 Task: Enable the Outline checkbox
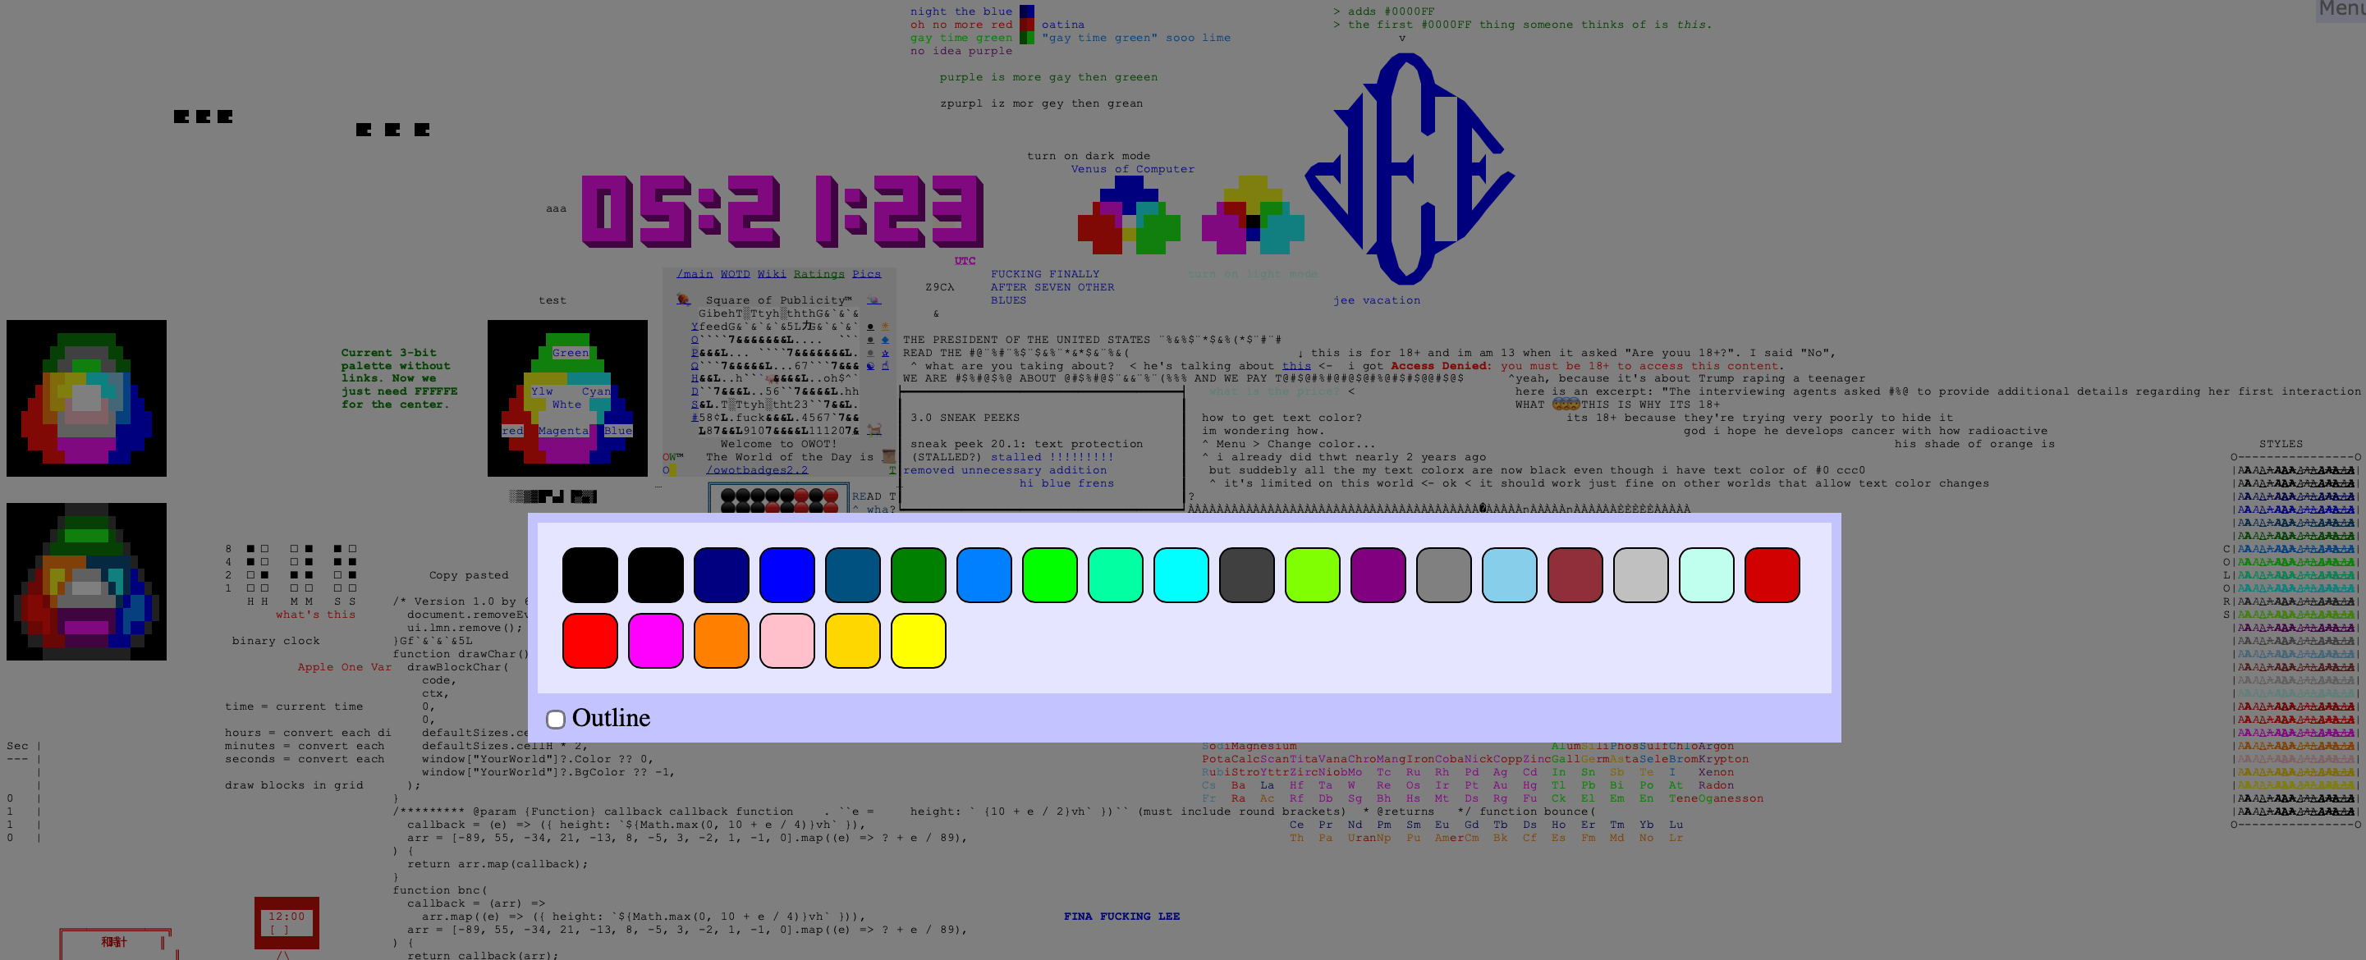click(x=556, y=719)
